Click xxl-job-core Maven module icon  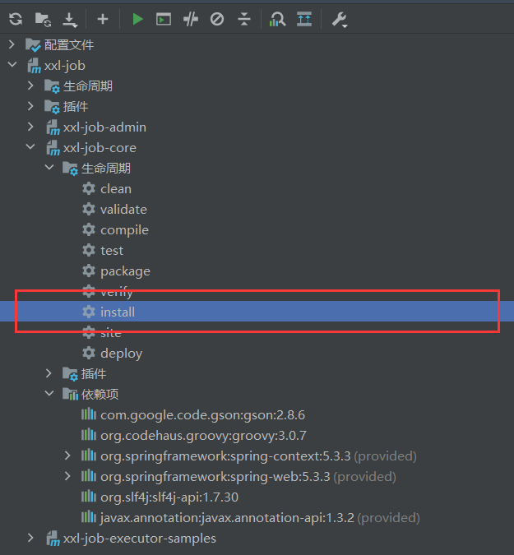click(x=53, y=148)
